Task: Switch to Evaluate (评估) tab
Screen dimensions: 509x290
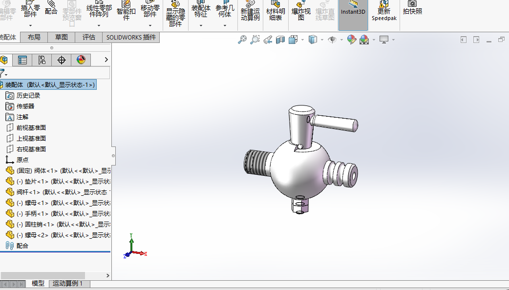Action: point(88,37)
